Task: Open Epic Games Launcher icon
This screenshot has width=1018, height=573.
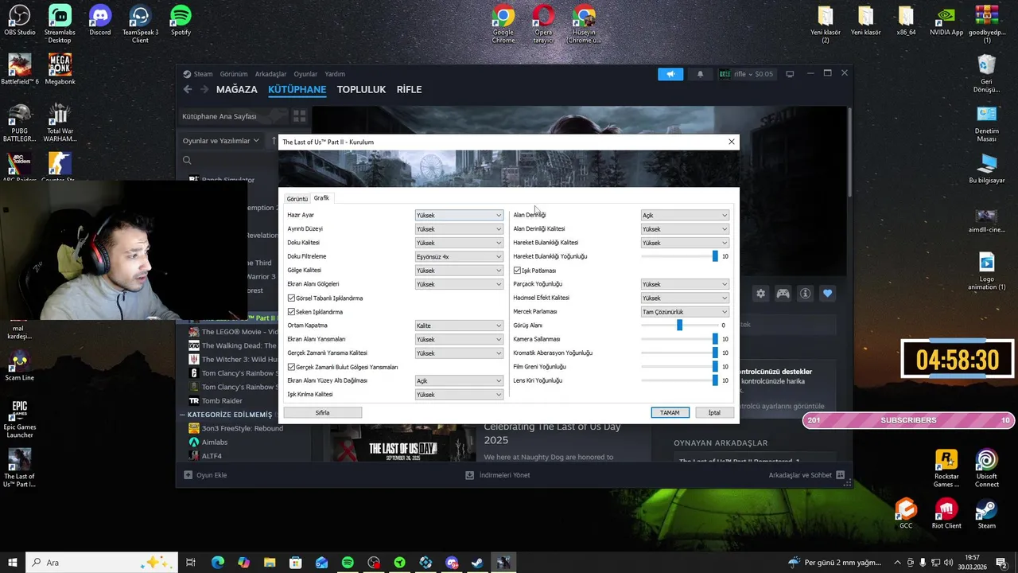Action: coord(20,419)
